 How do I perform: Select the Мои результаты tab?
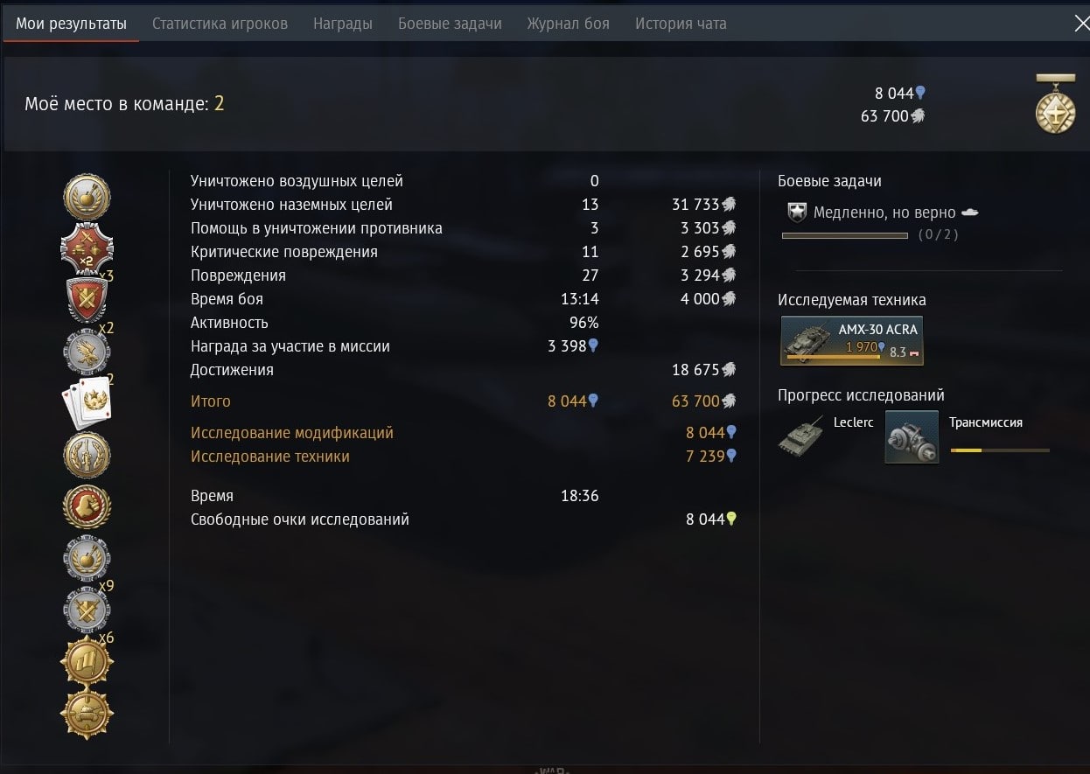point(71,24)
